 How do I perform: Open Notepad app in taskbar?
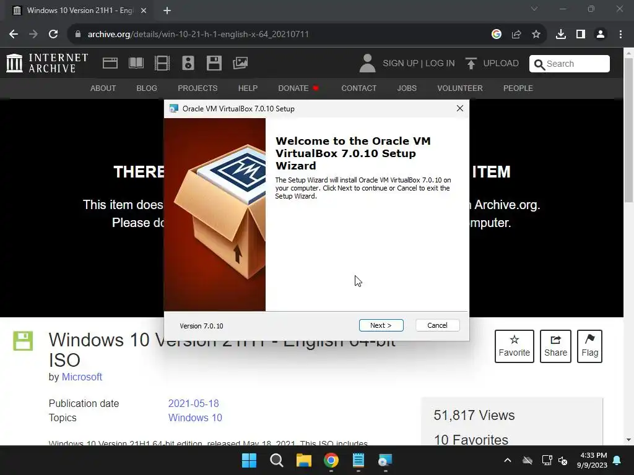point(358,460)
